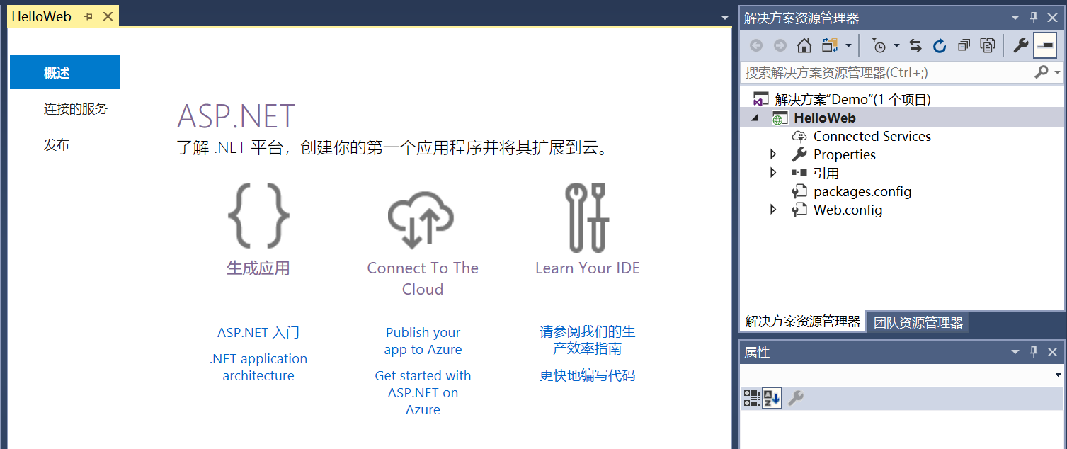The height and width of the screenshot is (449, 1067).
Task: Open 发布 page in left navigation
Action: (x=57, y=145)
